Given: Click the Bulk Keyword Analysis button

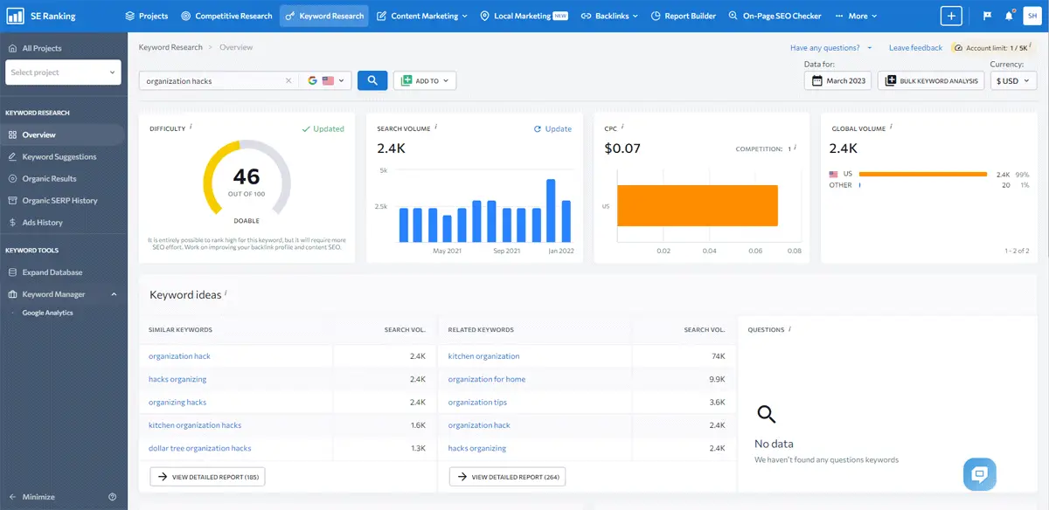Looking at the screenshot, I should (x=931, y=81).
